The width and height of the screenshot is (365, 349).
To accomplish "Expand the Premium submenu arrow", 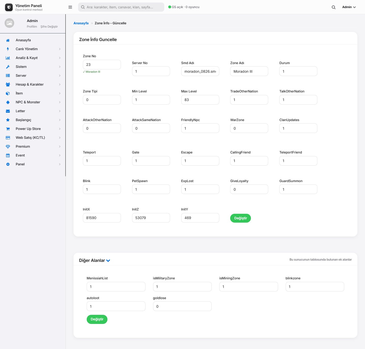I will [60, 147].
